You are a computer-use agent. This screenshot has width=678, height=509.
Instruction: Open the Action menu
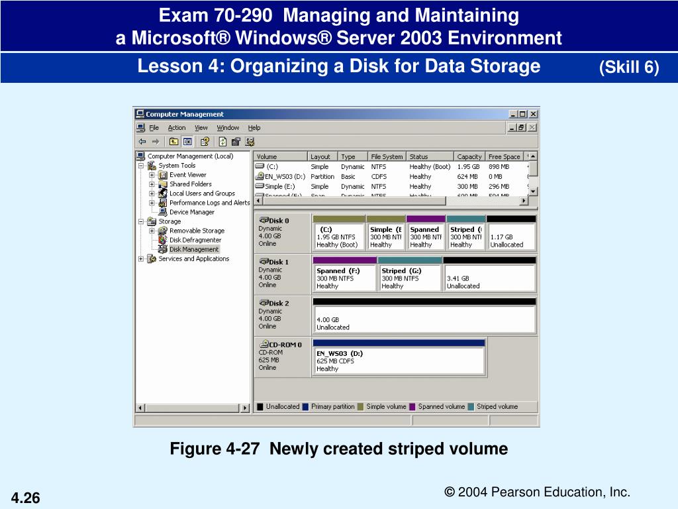point(177,128)
